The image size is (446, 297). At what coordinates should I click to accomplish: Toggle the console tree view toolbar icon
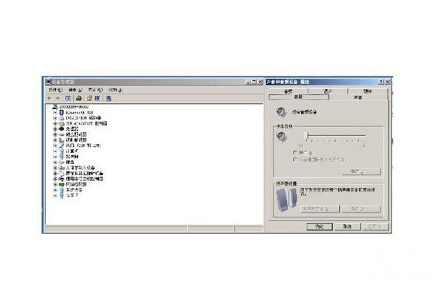[68, 98]
